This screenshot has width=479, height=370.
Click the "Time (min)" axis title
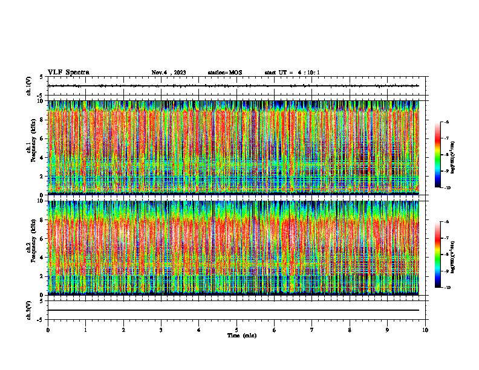click(242, 336)
